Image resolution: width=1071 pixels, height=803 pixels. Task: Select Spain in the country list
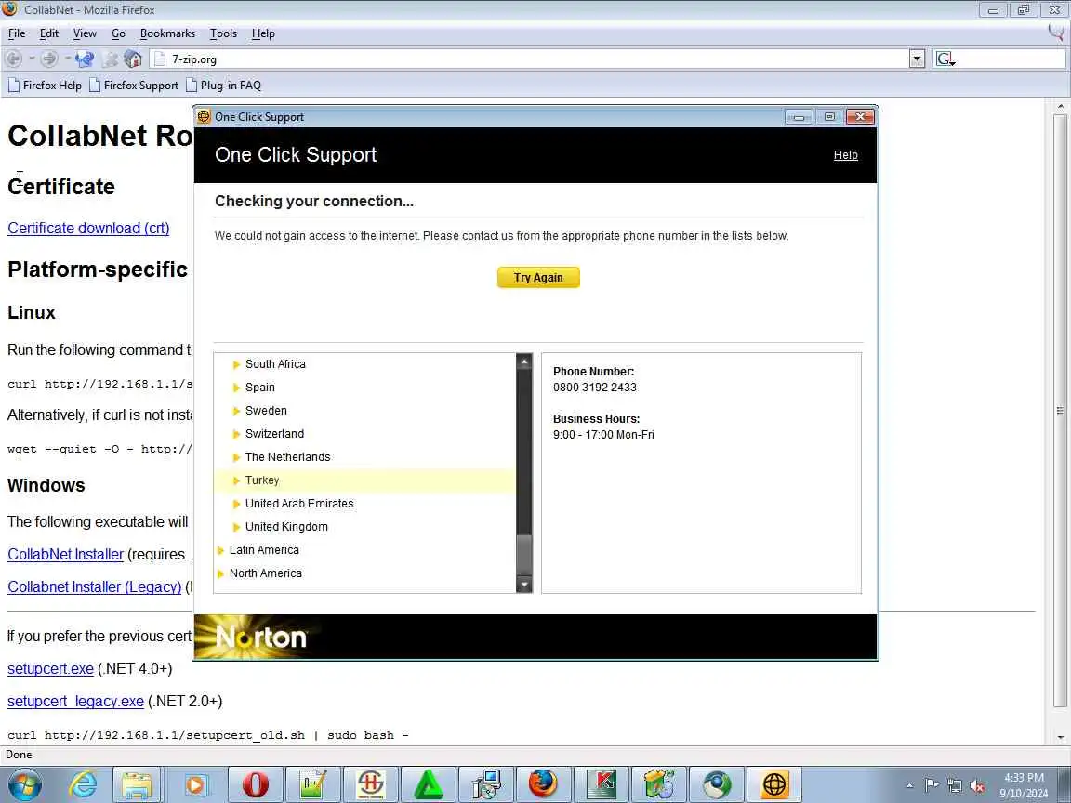259,388
